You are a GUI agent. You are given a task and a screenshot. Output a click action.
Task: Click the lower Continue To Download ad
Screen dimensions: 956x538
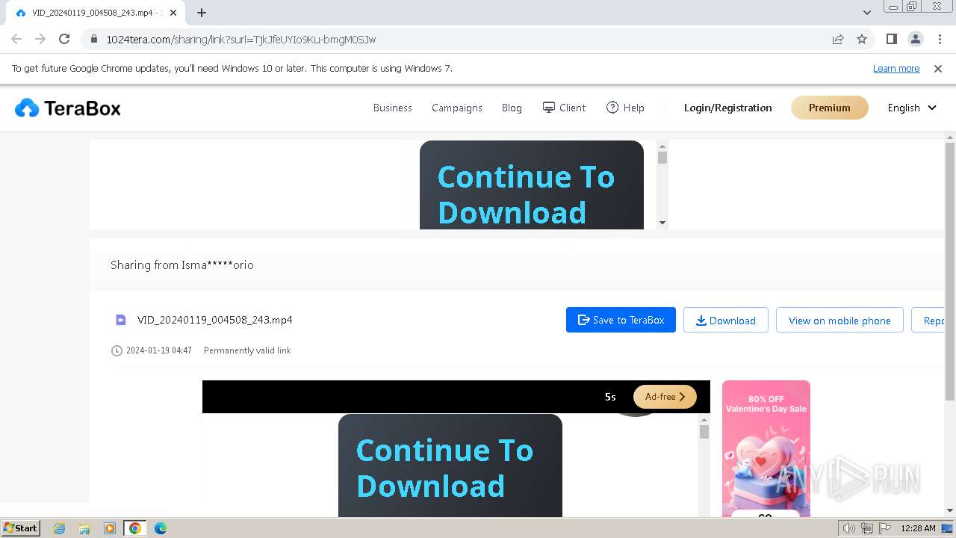tap(450, 466)
